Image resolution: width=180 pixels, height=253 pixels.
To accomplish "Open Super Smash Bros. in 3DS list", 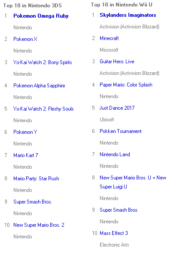I will [33, 202].
